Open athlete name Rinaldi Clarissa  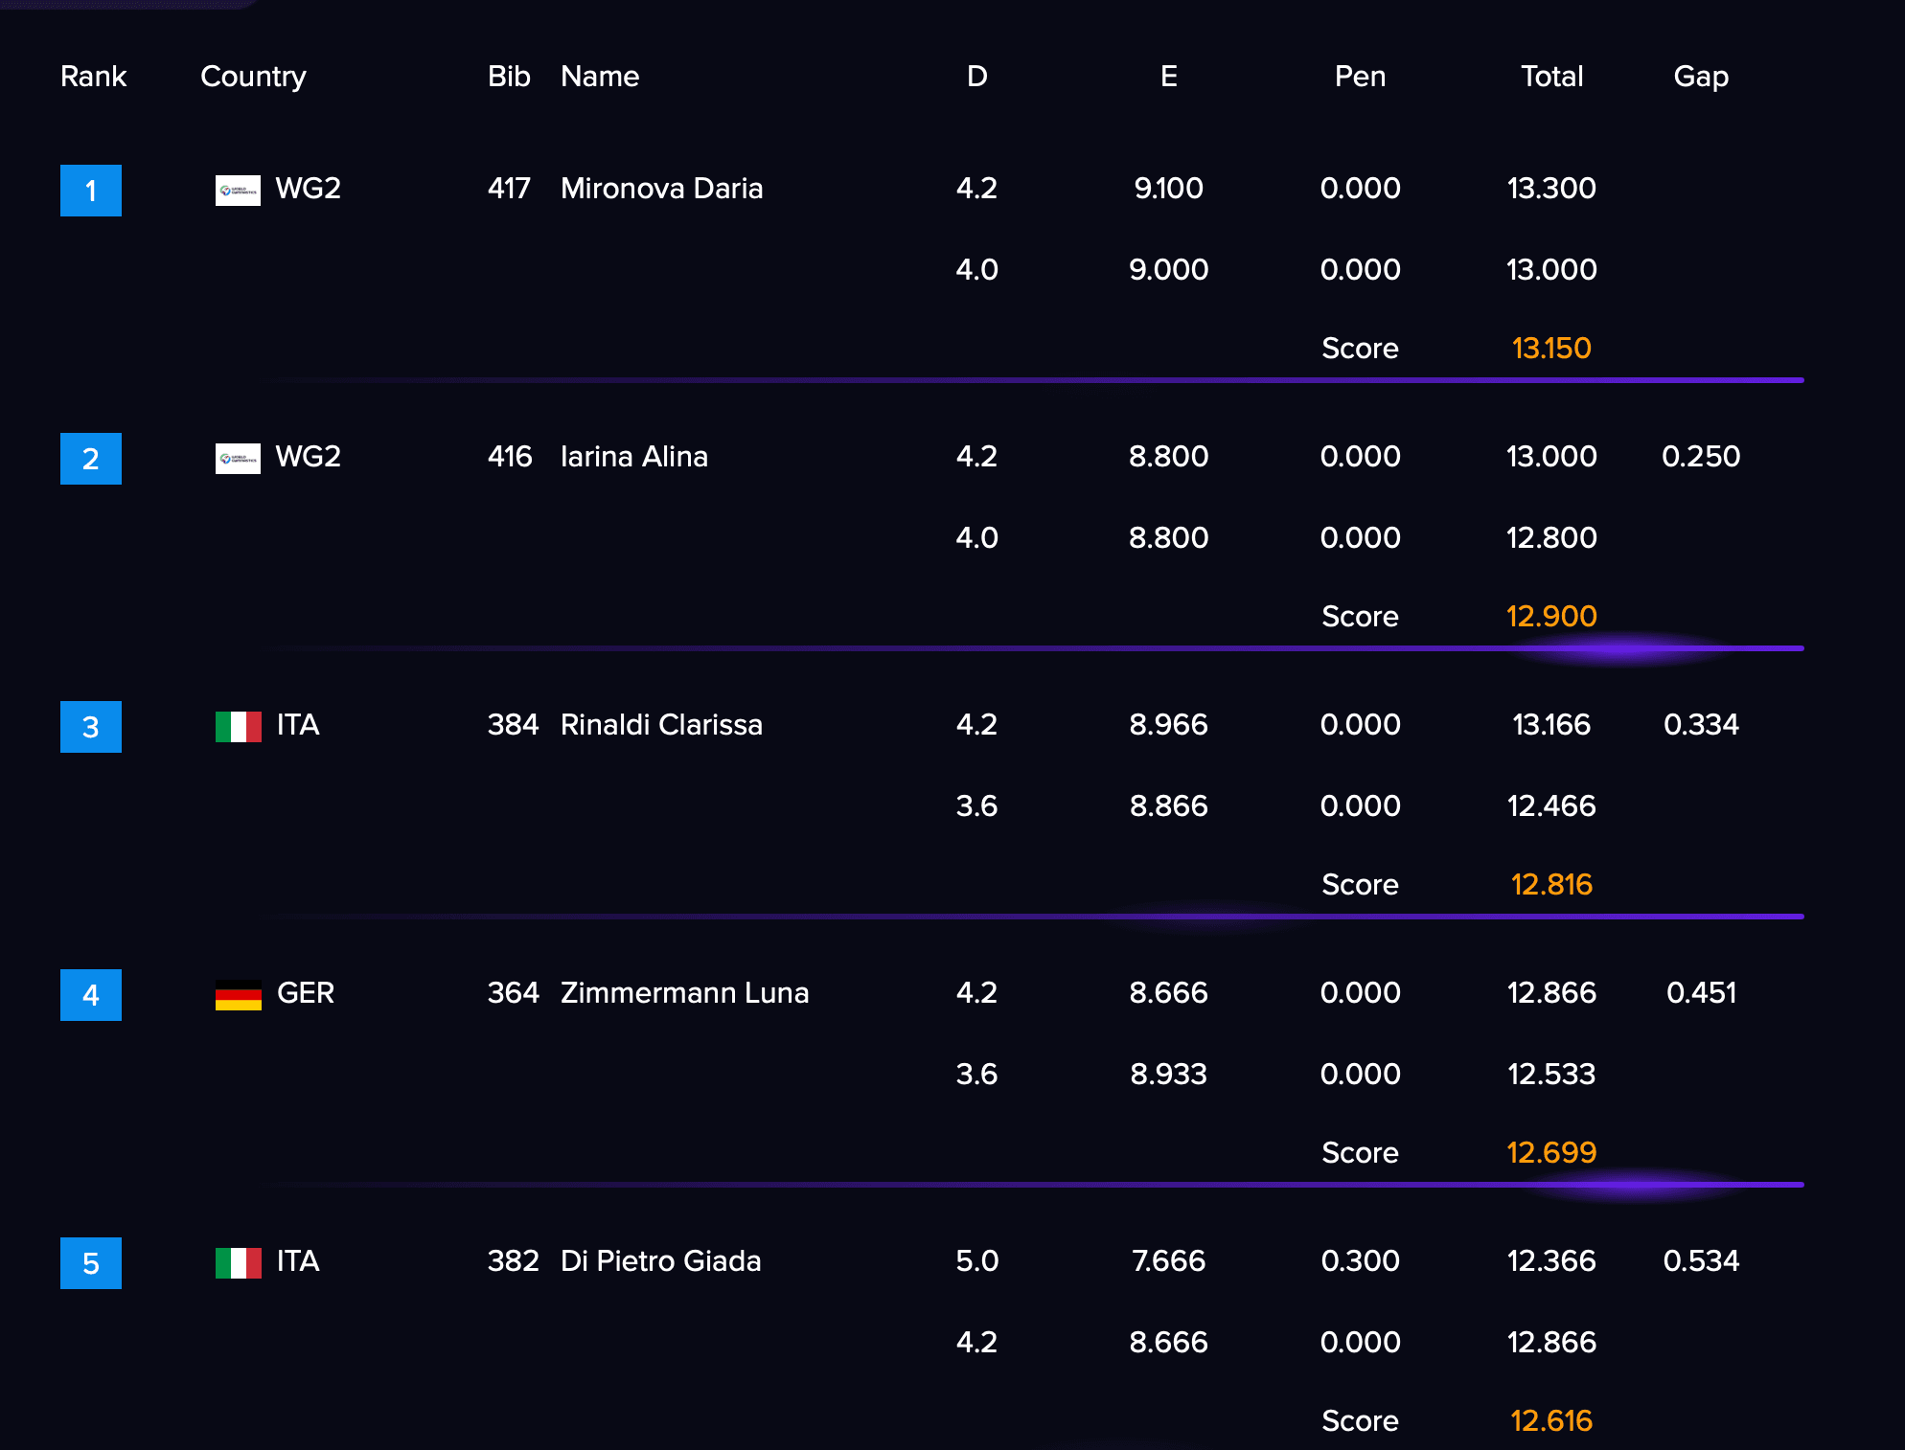pos(661,725)
